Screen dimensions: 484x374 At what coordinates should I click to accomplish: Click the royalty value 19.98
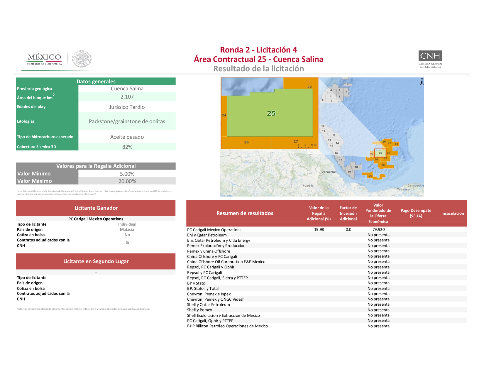(319, 230)
